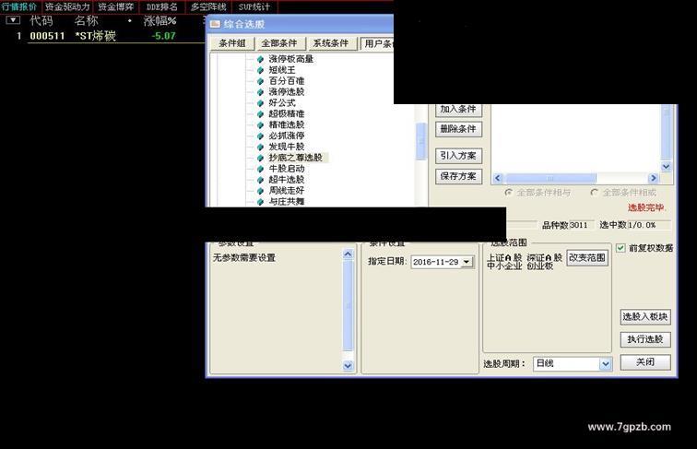The height and width of the screenshot is (449, 697).
Task: Click the icon beside 涨停板高量
Action: [x=261, y=59]
